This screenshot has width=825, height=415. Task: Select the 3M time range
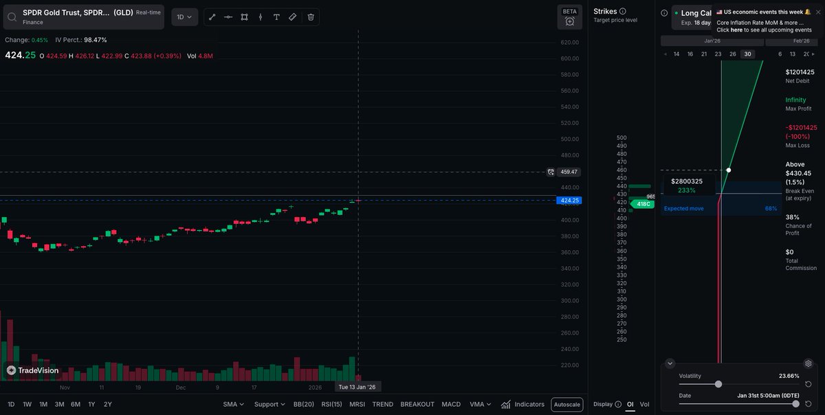click(x=59, y=405)
